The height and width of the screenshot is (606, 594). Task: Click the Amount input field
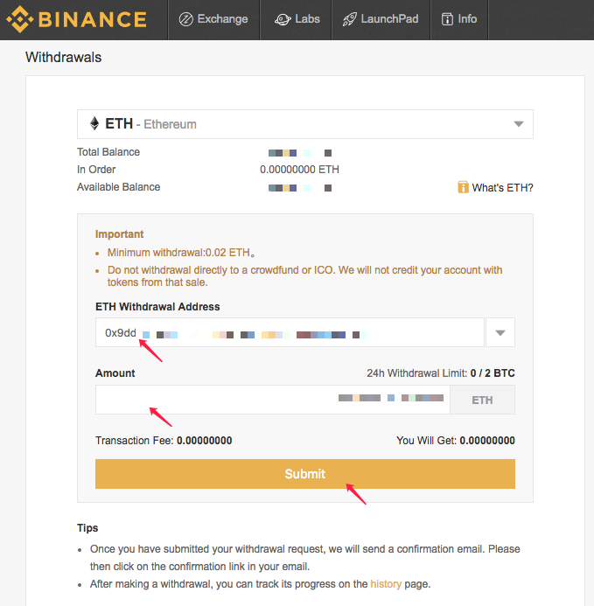point(271,400)
